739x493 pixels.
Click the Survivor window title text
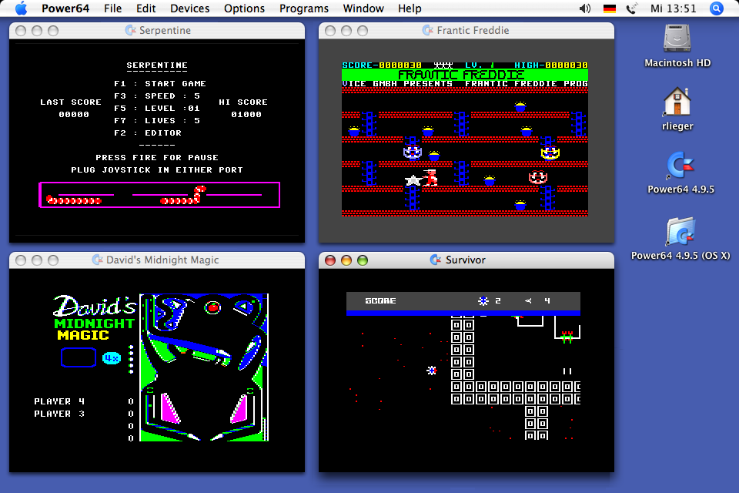tap(465, 260)
